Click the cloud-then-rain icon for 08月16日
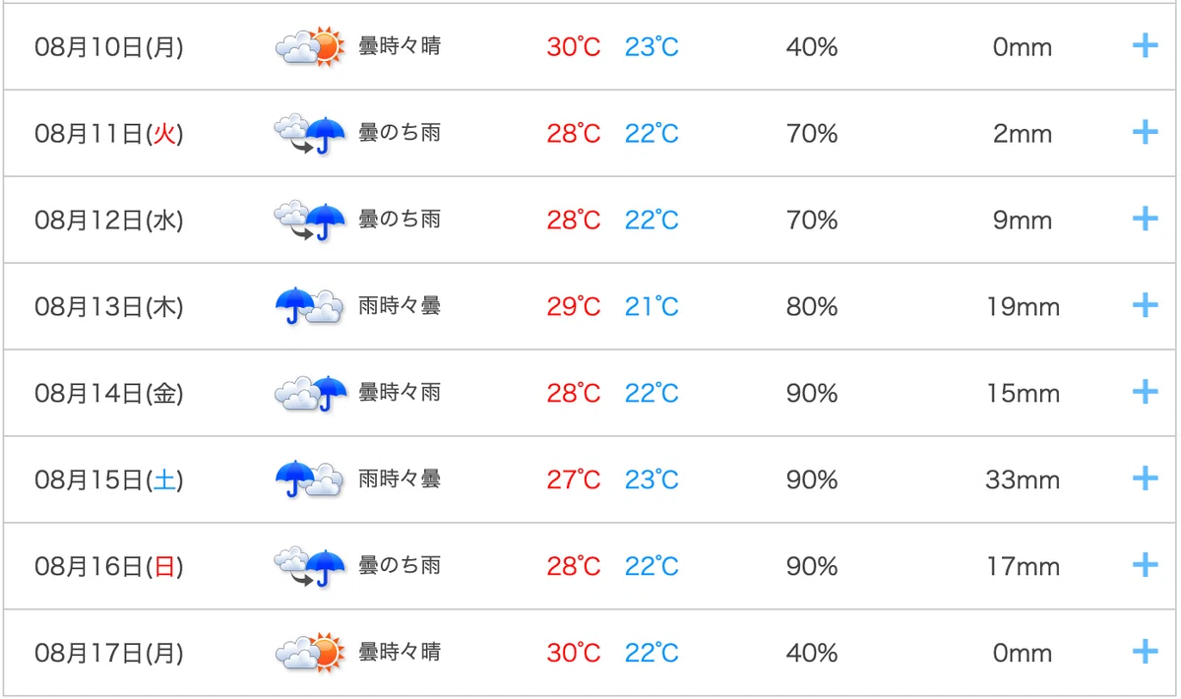This screenshot has width=1181, height=699. [310, 566]
